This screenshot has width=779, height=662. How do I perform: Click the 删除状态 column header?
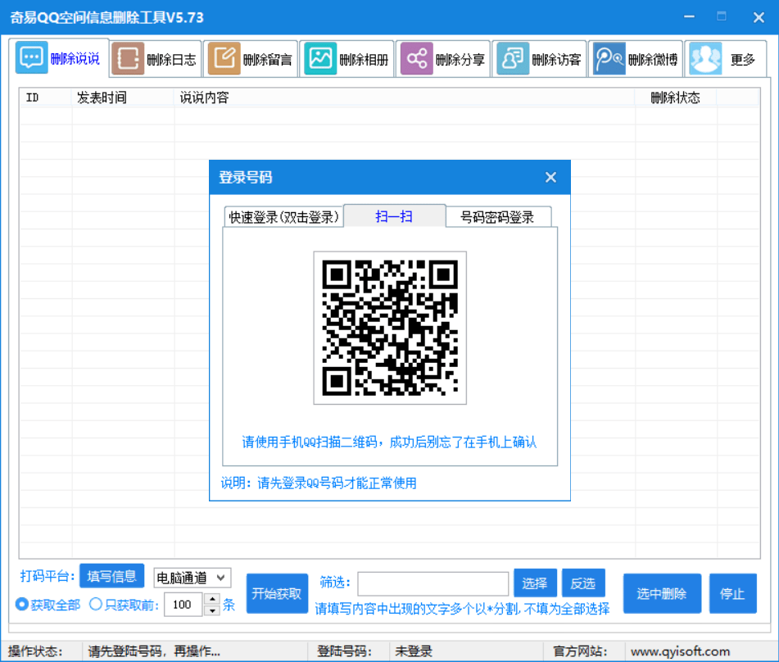pos(676,97)
